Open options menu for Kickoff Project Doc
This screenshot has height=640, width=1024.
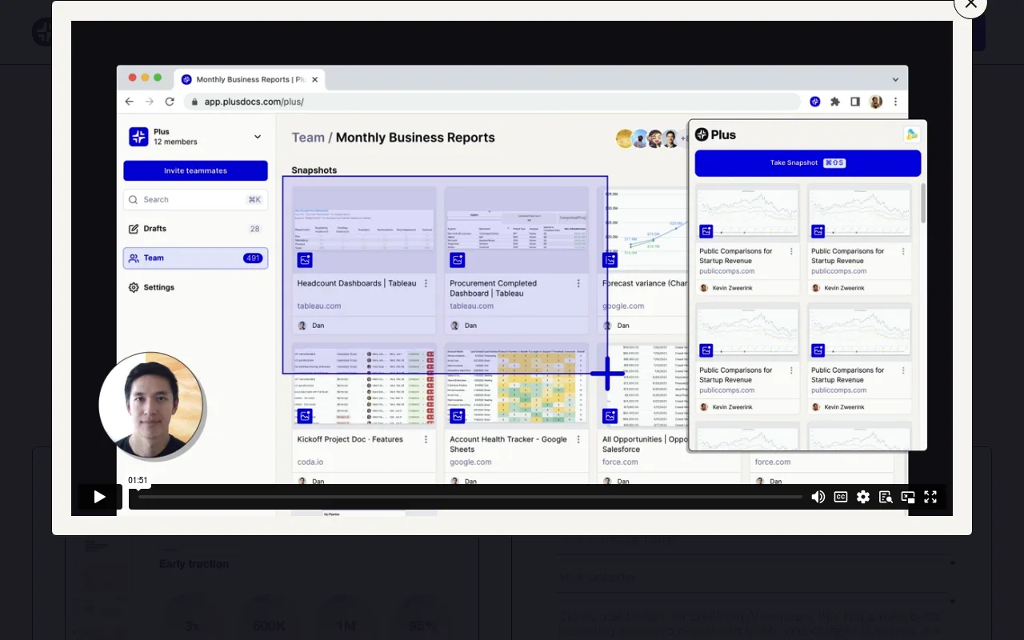tap(426, 439)
